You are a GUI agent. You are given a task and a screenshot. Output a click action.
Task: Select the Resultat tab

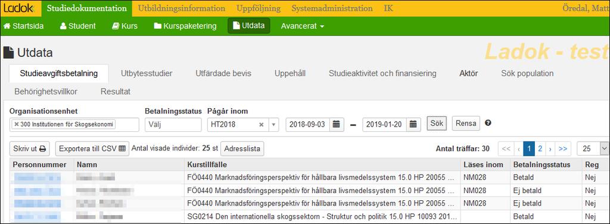click(116, 92)
